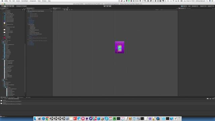Open the Hierarchy panel context menu

(51, 8)
